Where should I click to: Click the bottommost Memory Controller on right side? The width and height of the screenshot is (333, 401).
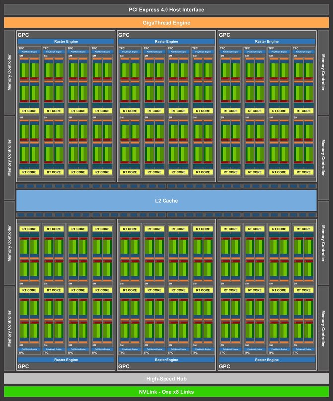click(323, 328)
